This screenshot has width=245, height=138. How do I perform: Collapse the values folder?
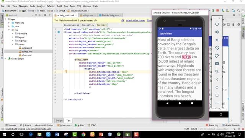point(13,44)
